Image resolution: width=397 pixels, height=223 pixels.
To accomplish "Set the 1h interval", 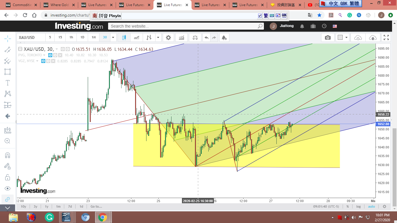I will [x=71, y=37].
